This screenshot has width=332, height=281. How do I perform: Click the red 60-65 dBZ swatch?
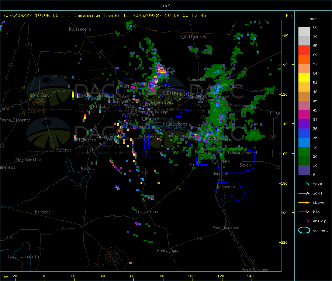coord(304,50)
